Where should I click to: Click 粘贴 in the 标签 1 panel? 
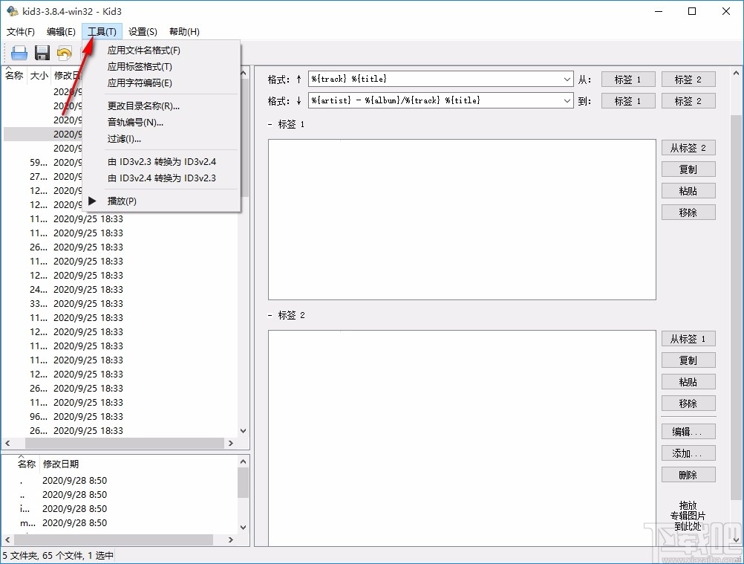[688, 190]
